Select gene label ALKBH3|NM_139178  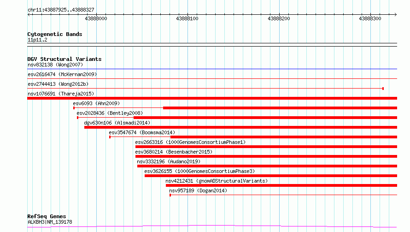click(x=50, y=222)
